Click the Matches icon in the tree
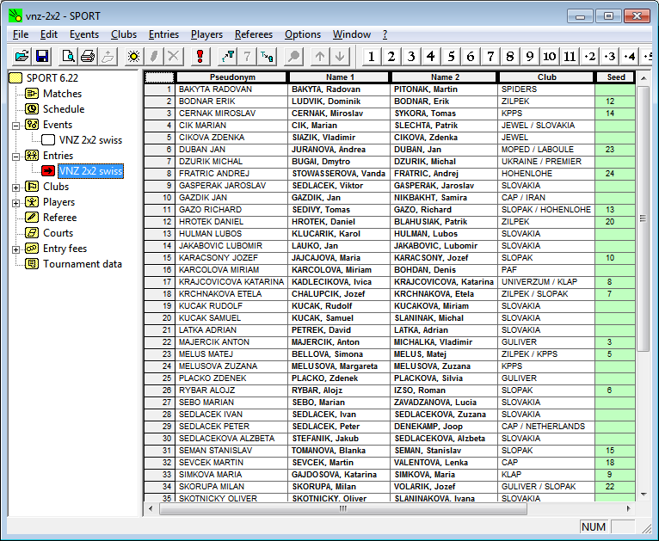659x541 pixels. coord(32,94)
